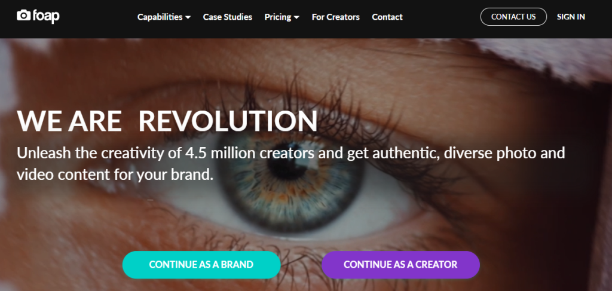This screenshot has width=612, height=291.
Task: Expand the arrow beside Pricing
Action: [296, 17]
